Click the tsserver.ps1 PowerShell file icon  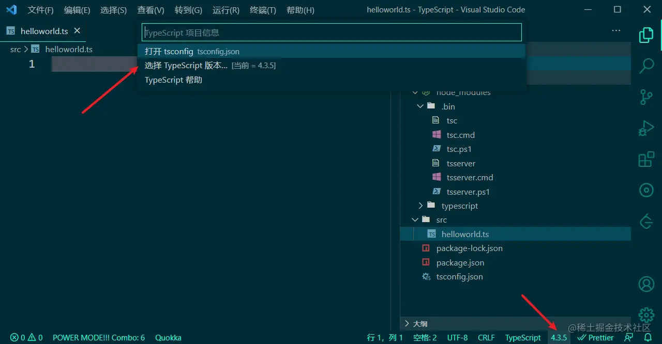437,192
